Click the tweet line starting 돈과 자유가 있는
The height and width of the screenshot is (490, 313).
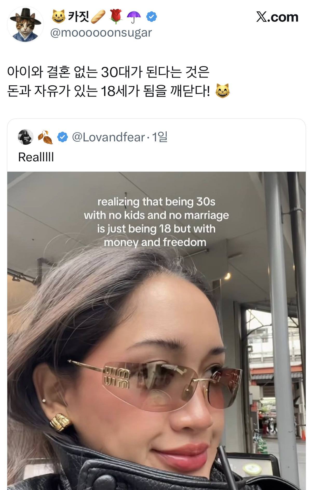click(108, 91)
